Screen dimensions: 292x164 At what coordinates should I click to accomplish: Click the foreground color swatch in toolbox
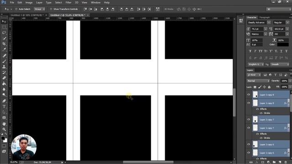click(3, 138)
